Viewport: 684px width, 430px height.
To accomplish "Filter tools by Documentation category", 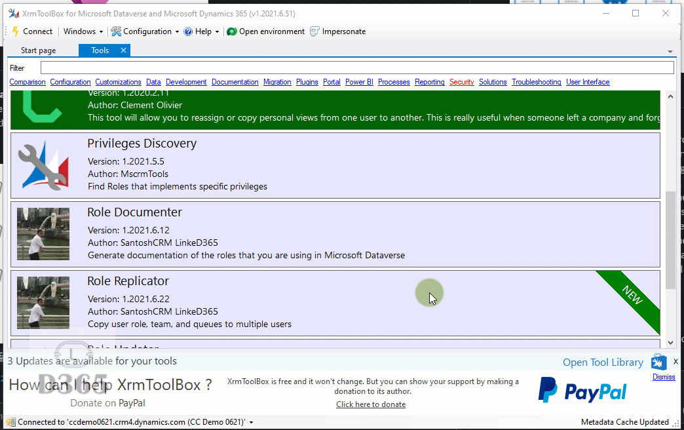I will pos(235,82).
